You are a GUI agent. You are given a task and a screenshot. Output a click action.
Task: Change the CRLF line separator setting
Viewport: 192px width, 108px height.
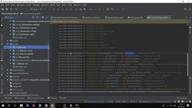click(125, 101)
